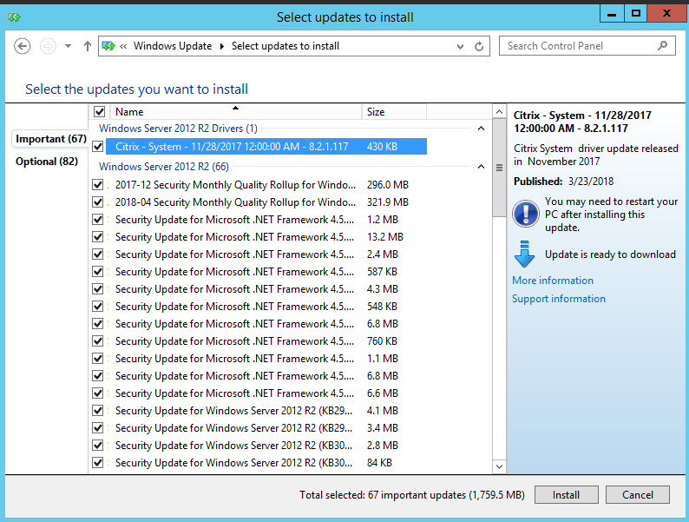
Task: Select the 3.4 MB Windows Server update row
Action: (x=266, y=428)
